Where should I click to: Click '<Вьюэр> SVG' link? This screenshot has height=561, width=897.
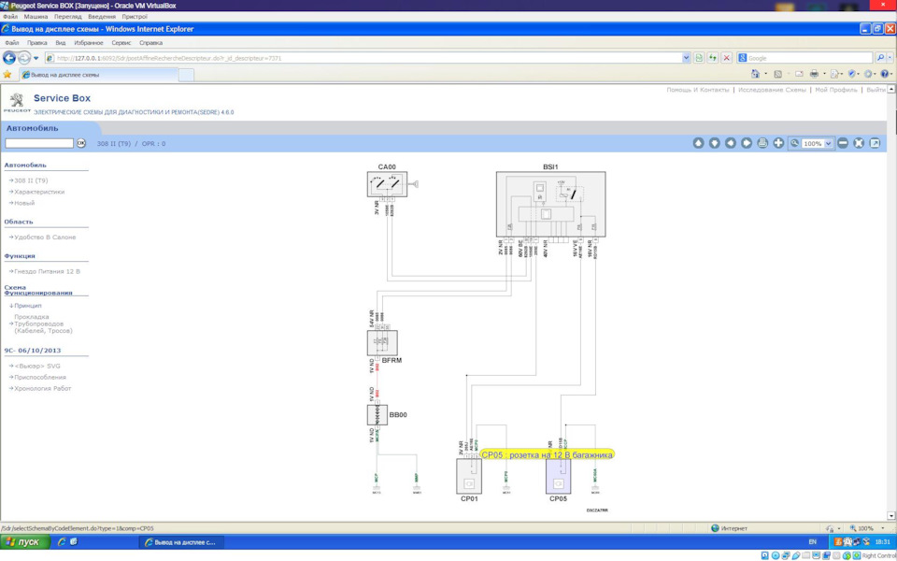(37, 366)
